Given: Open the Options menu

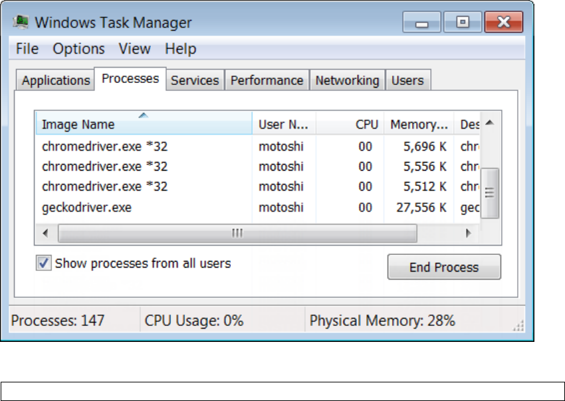Looking at the screenshot, I should [79, 49].
